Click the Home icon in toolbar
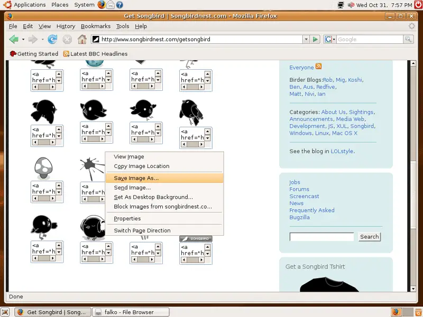 coord(82,39)
